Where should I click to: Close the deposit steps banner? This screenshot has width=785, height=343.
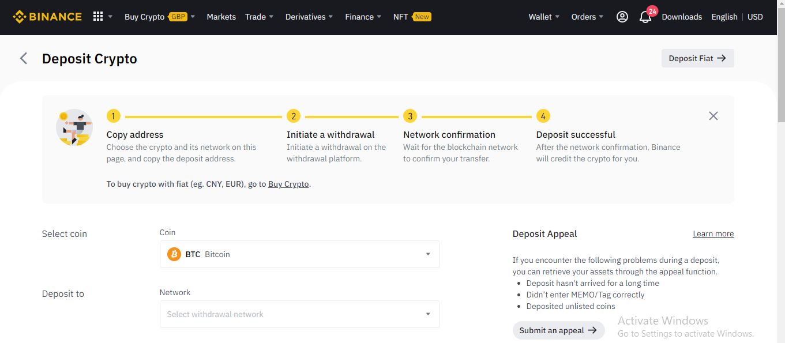(x=713, y=116)
